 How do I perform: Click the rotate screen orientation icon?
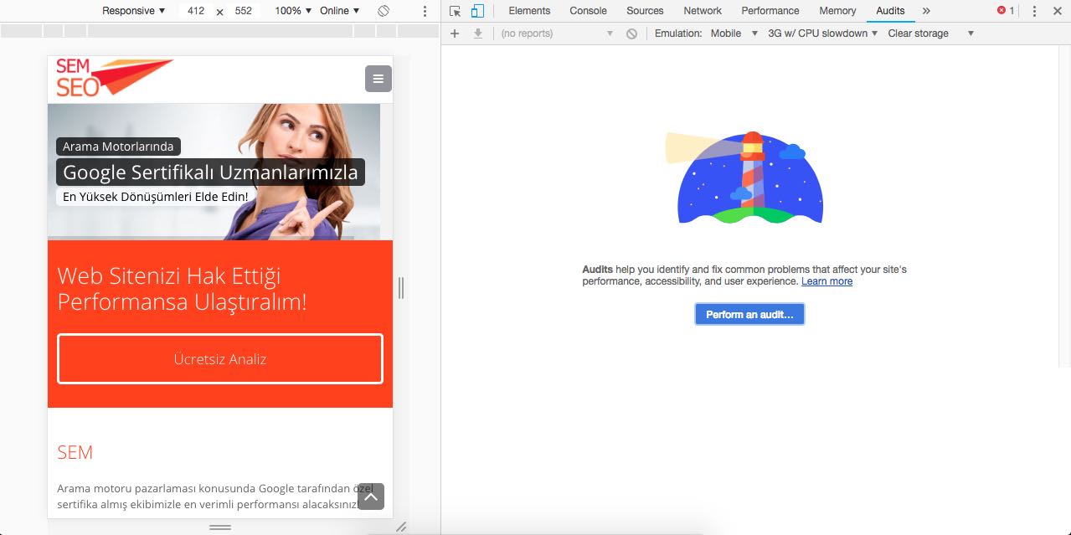[x=384, y=11]
